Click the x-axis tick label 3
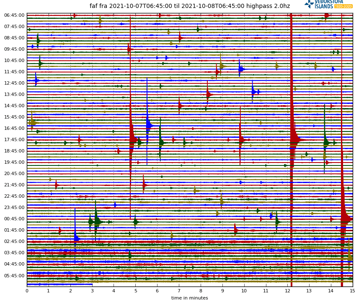The height and width of the screenshot is (302, 364). point(92,291)
